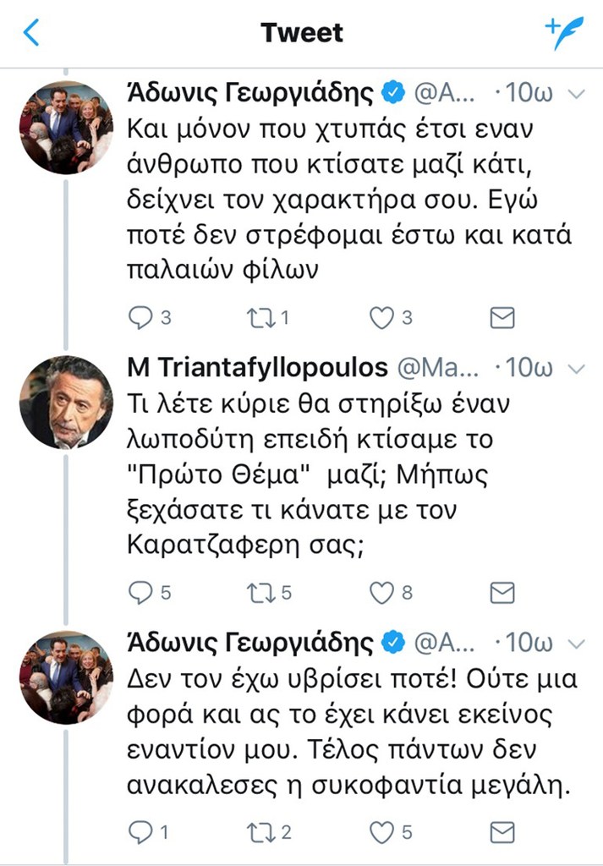Open Άδωνις Γεωργιάδης name on the first tweet
This screenshot has width=603, height=866.
[249, 93]
